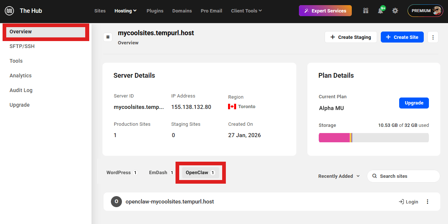Viewport: 448px width, 224px height.
Task: Click the mycoolsites.tempurl.host page heading
Action: coord(156,33)
